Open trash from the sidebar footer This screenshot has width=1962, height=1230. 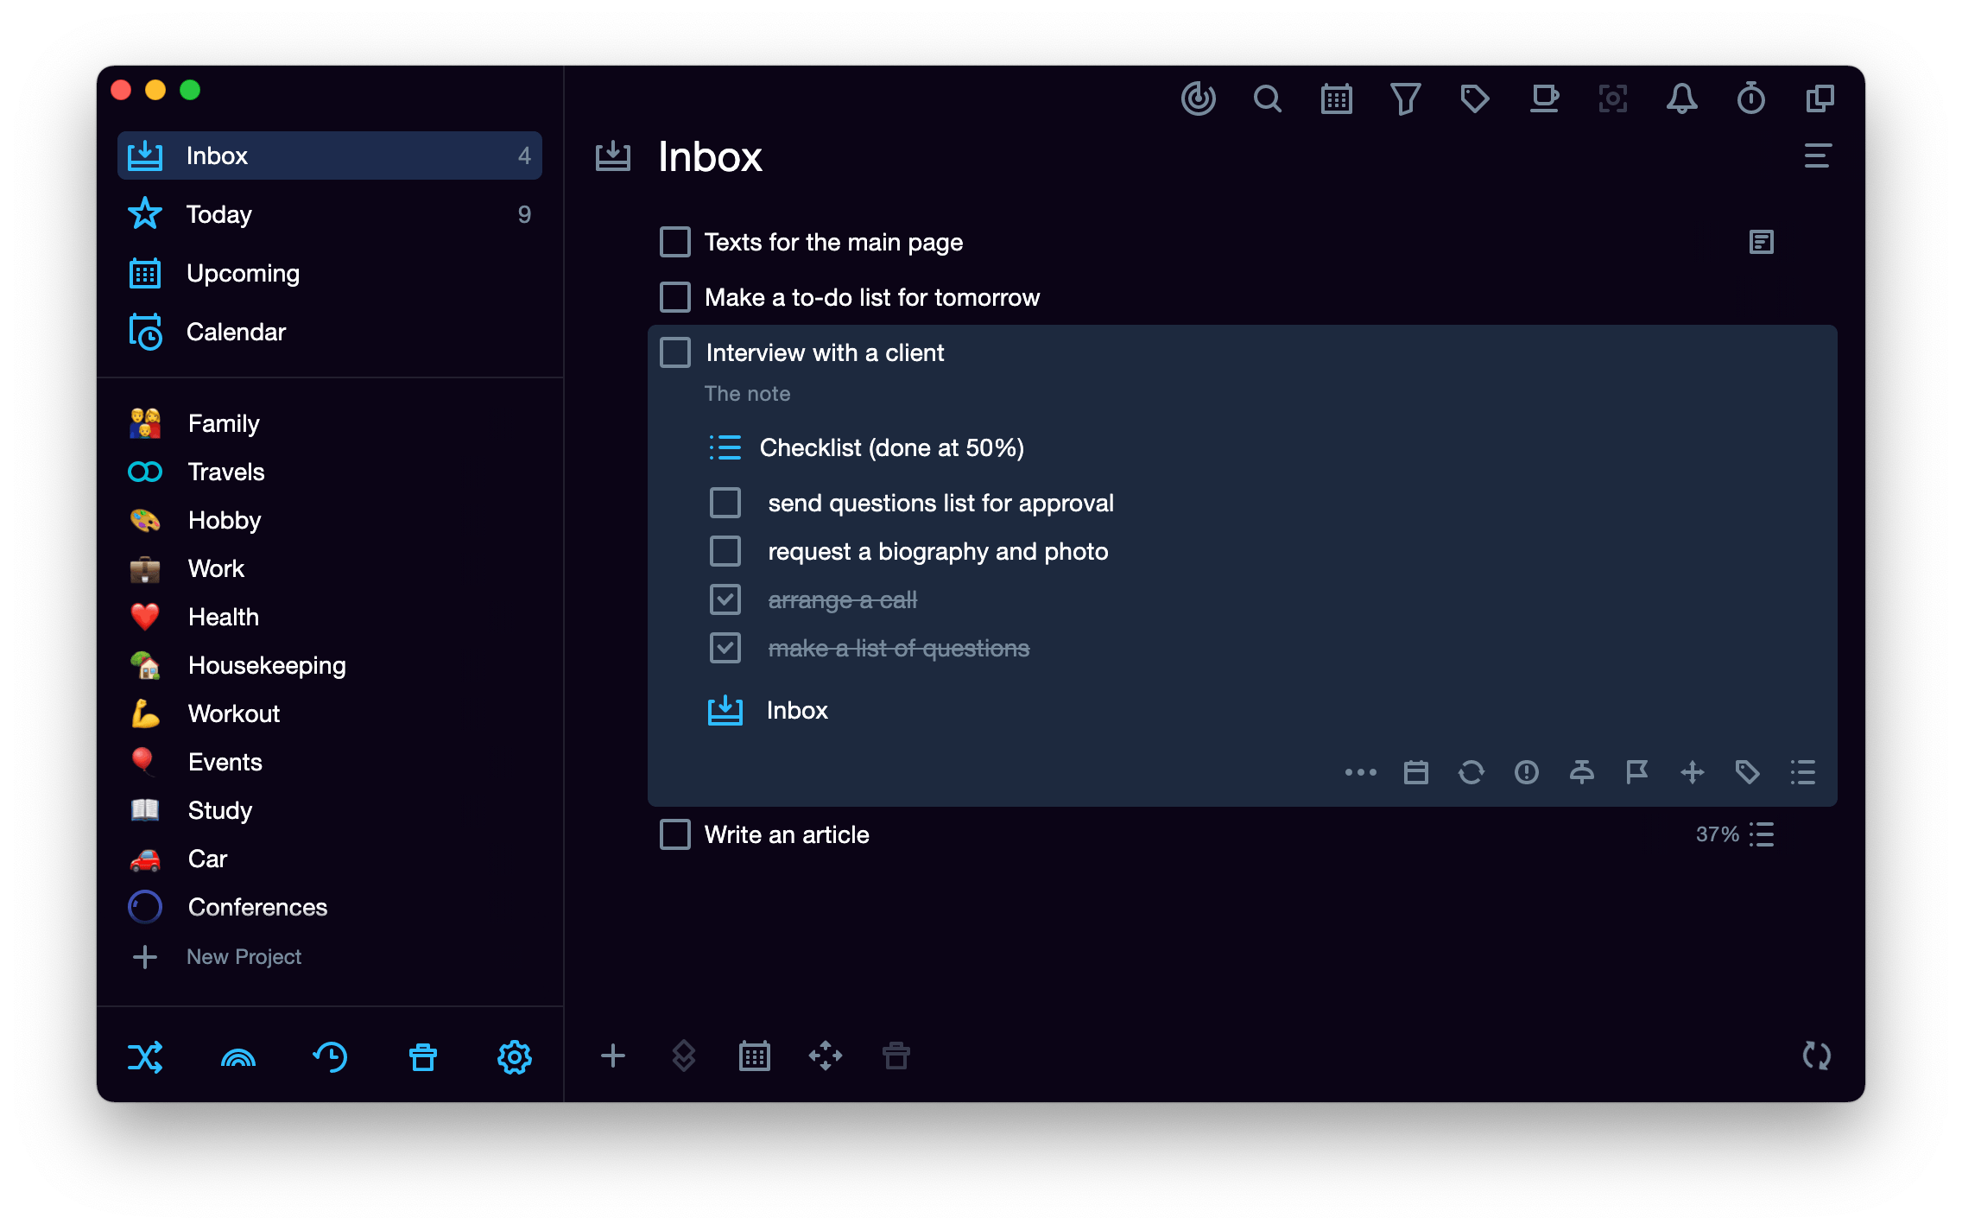click(423, 1057)
